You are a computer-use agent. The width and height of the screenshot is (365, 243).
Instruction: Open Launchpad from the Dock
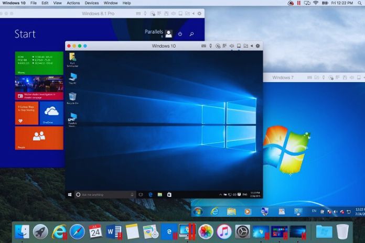click(x=40, y=231)
